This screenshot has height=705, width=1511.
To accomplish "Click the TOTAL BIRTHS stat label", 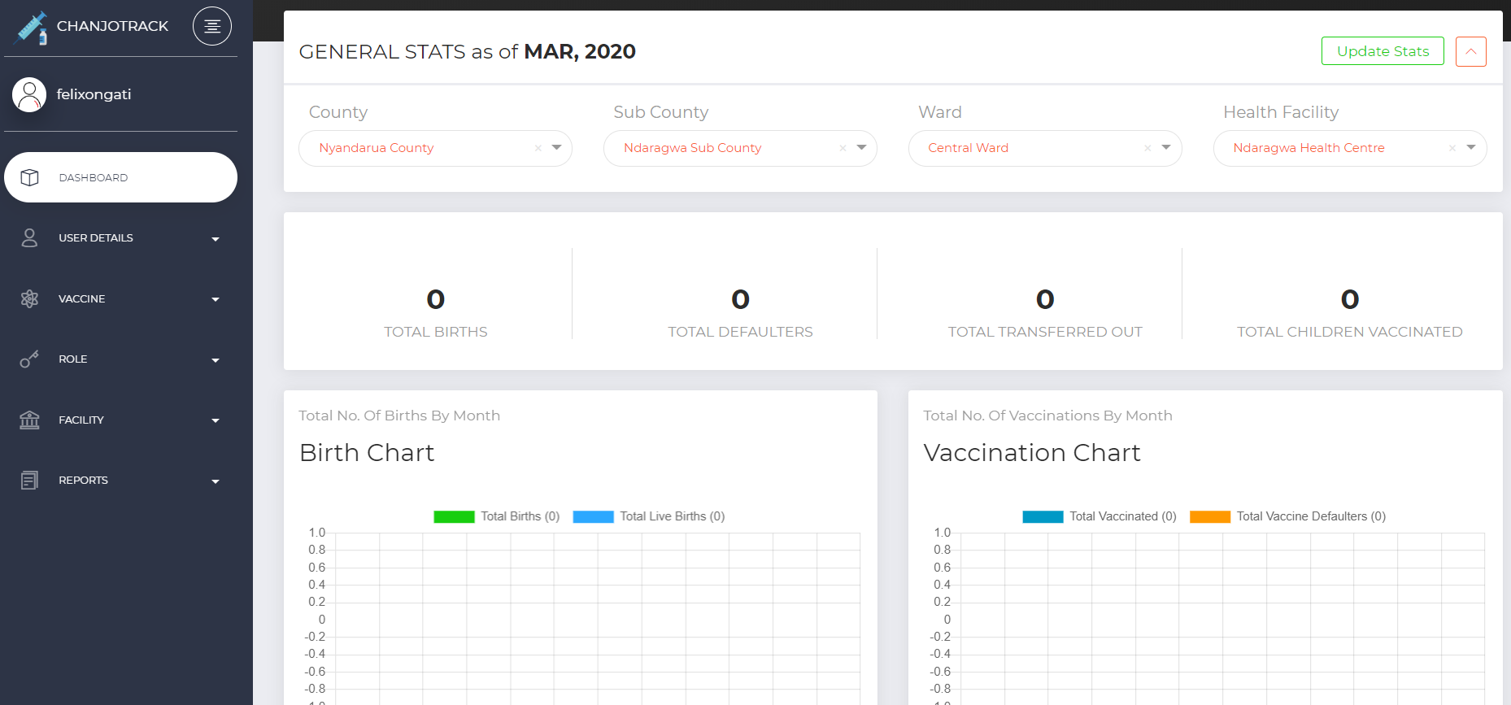I will pos(436,332).
